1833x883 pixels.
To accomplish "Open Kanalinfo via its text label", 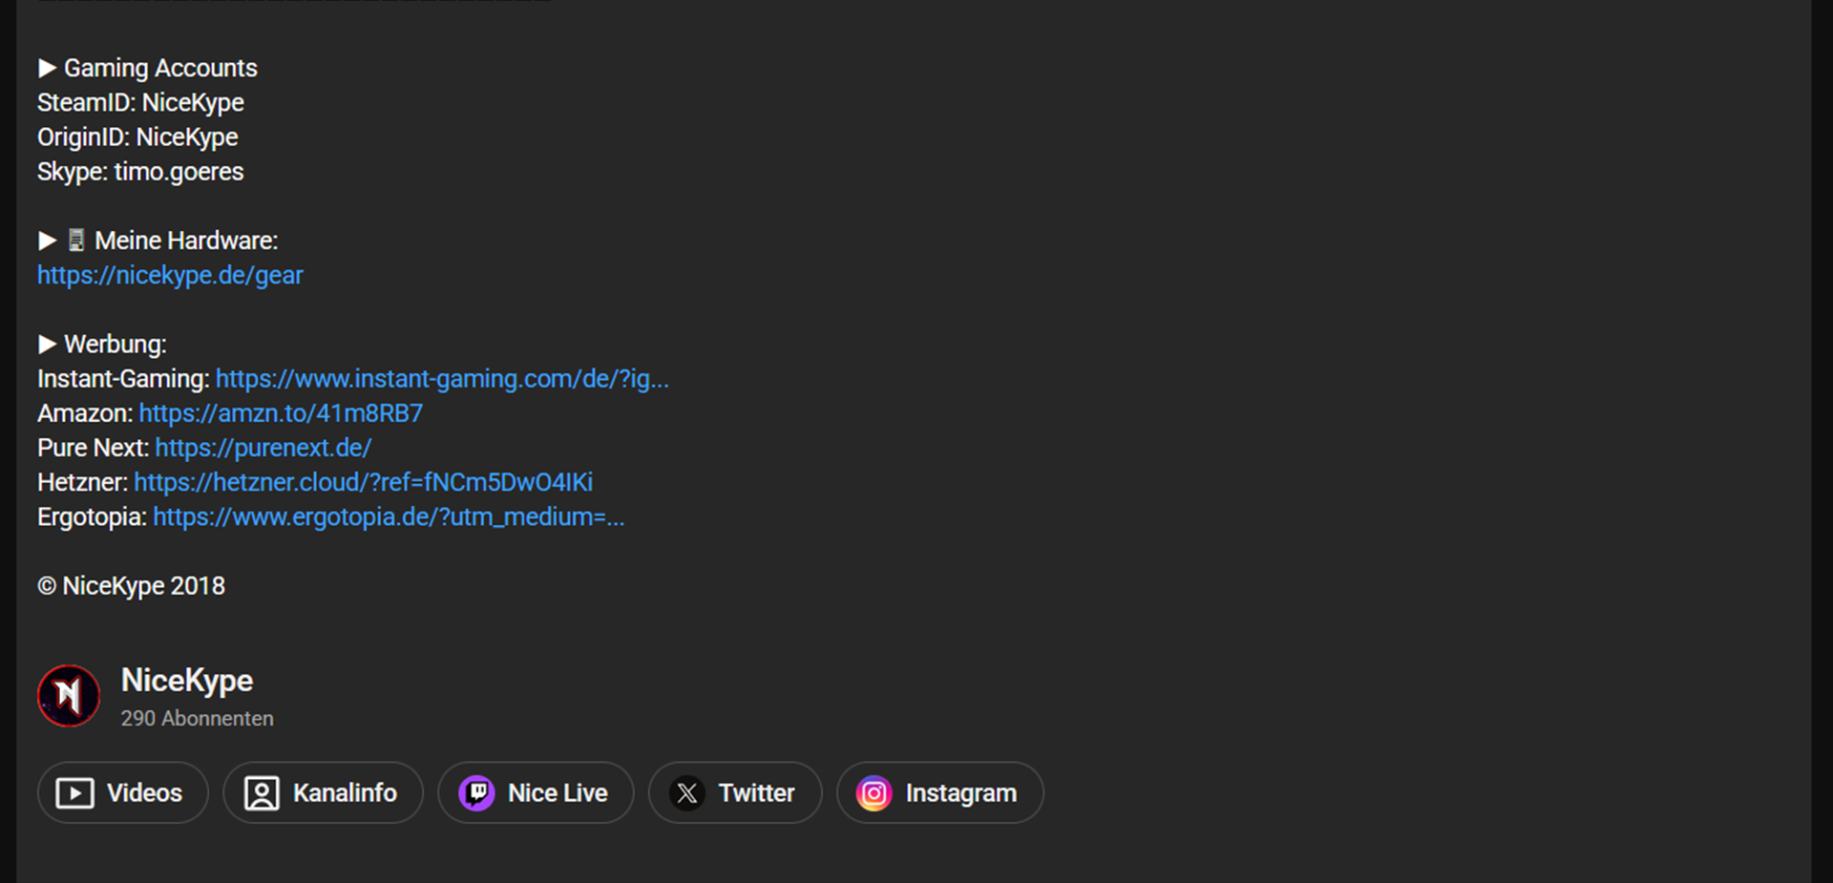I will [x=345, y=793].
